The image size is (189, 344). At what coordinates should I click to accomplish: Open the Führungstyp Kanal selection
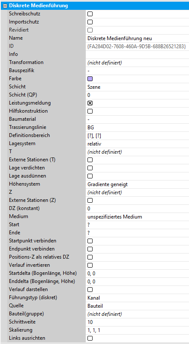click(137, 298)
